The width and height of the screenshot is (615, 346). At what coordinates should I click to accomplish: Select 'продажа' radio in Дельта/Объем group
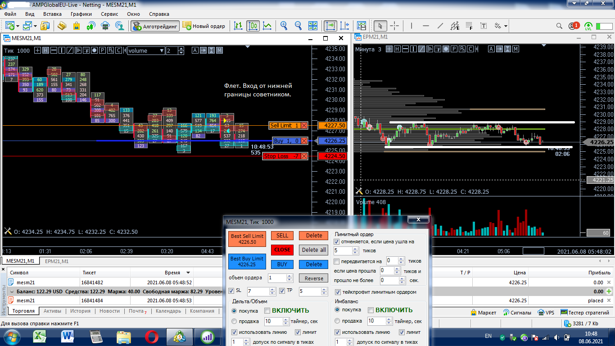(x=234, y=321)
